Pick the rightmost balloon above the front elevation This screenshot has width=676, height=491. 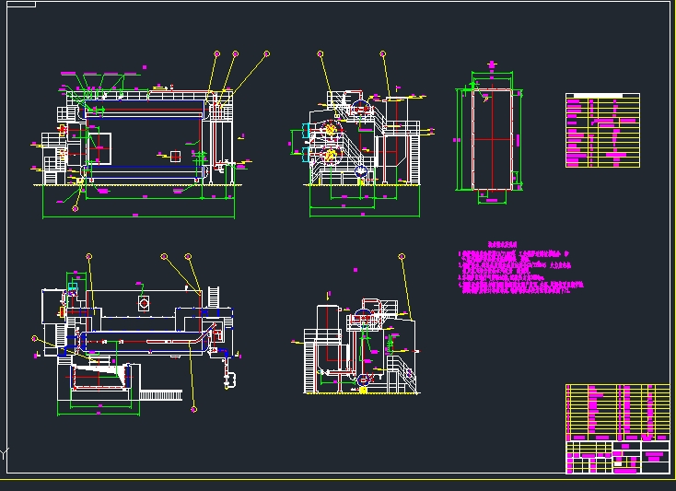(266, 54)
